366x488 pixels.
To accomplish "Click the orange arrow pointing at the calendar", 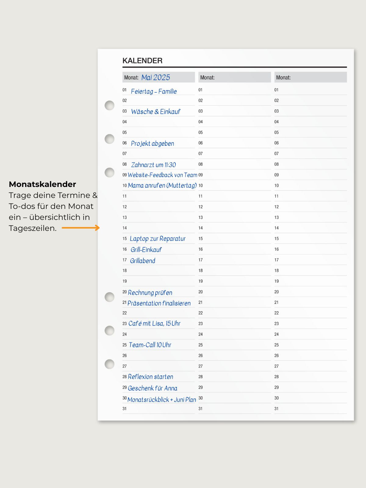I will [81, 228].
